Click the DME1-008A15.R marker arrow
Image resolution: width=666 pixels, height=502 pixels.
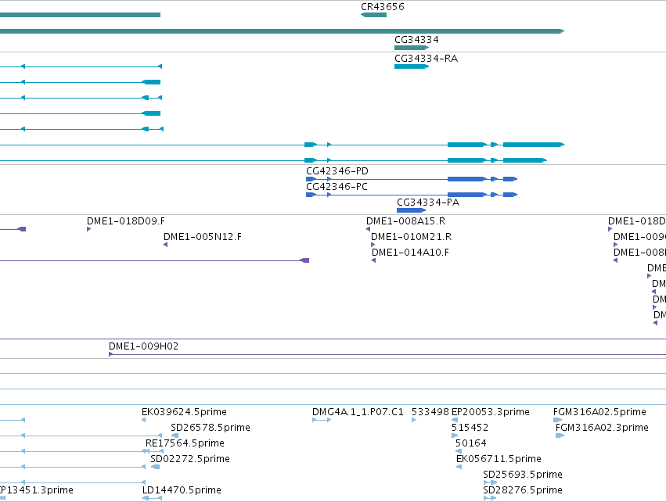pyautogui.click(x=369, y=229)
